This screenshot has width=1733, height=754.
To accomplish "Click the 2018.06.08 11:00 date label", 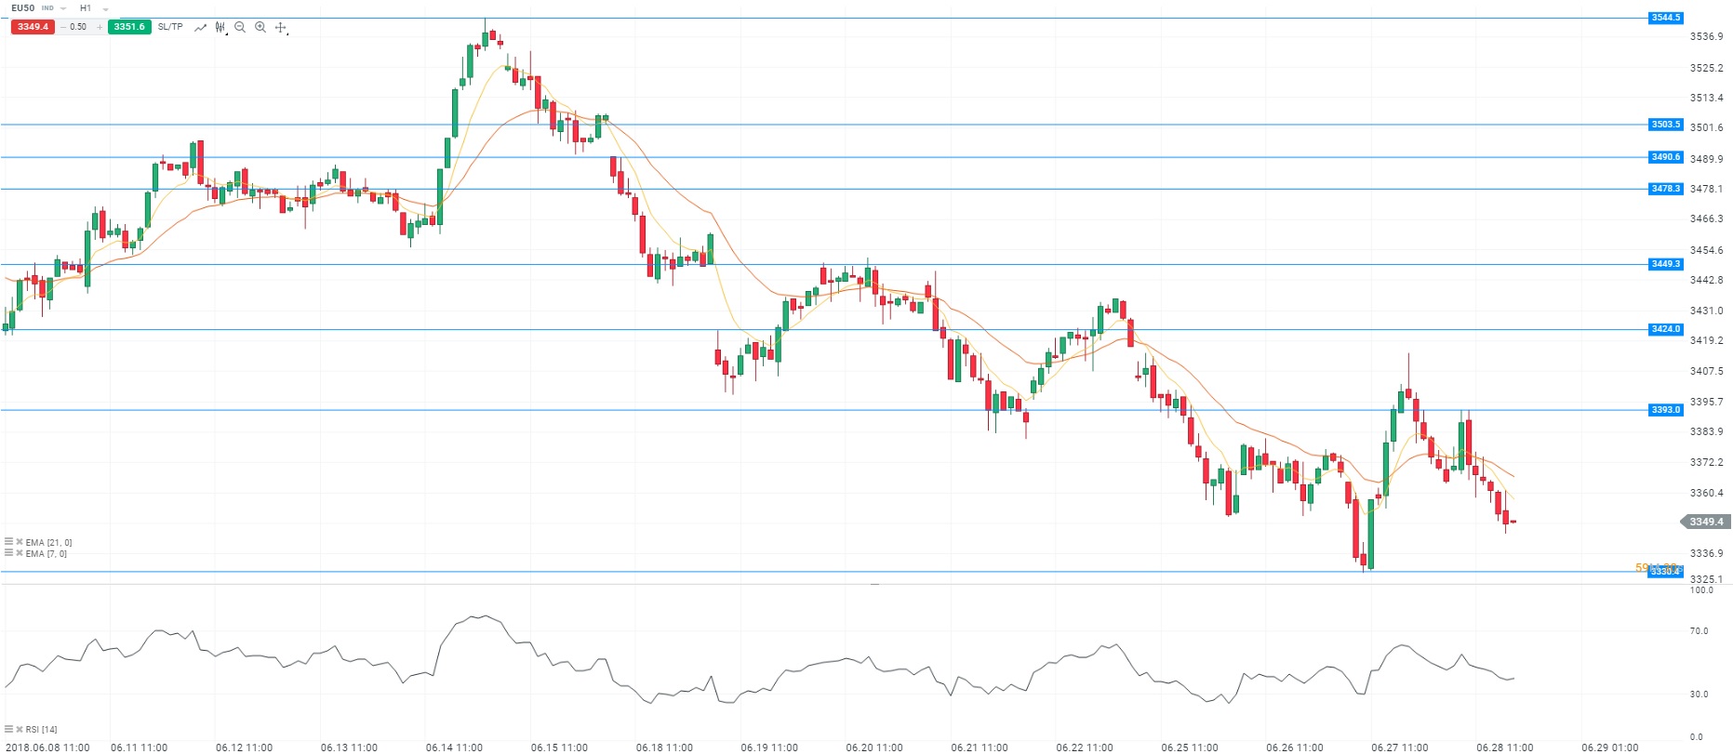I will click(x=47, y=747).
